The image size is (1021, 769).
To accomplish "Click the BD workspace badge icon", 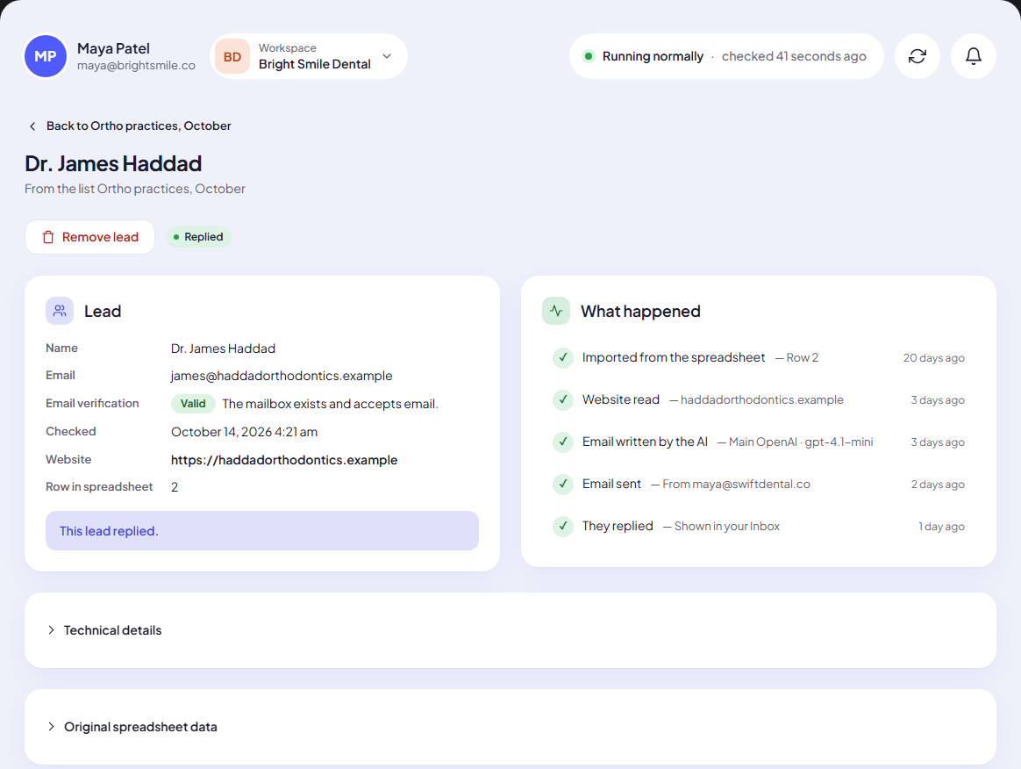I will [x=232, y=57].
